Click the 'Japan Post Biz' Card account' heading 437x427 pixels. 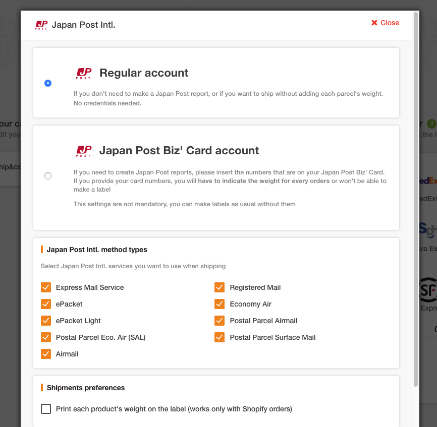179,151
